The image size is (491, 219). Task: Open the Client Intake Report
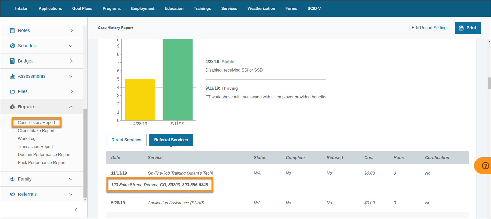(x=36, y=130)
